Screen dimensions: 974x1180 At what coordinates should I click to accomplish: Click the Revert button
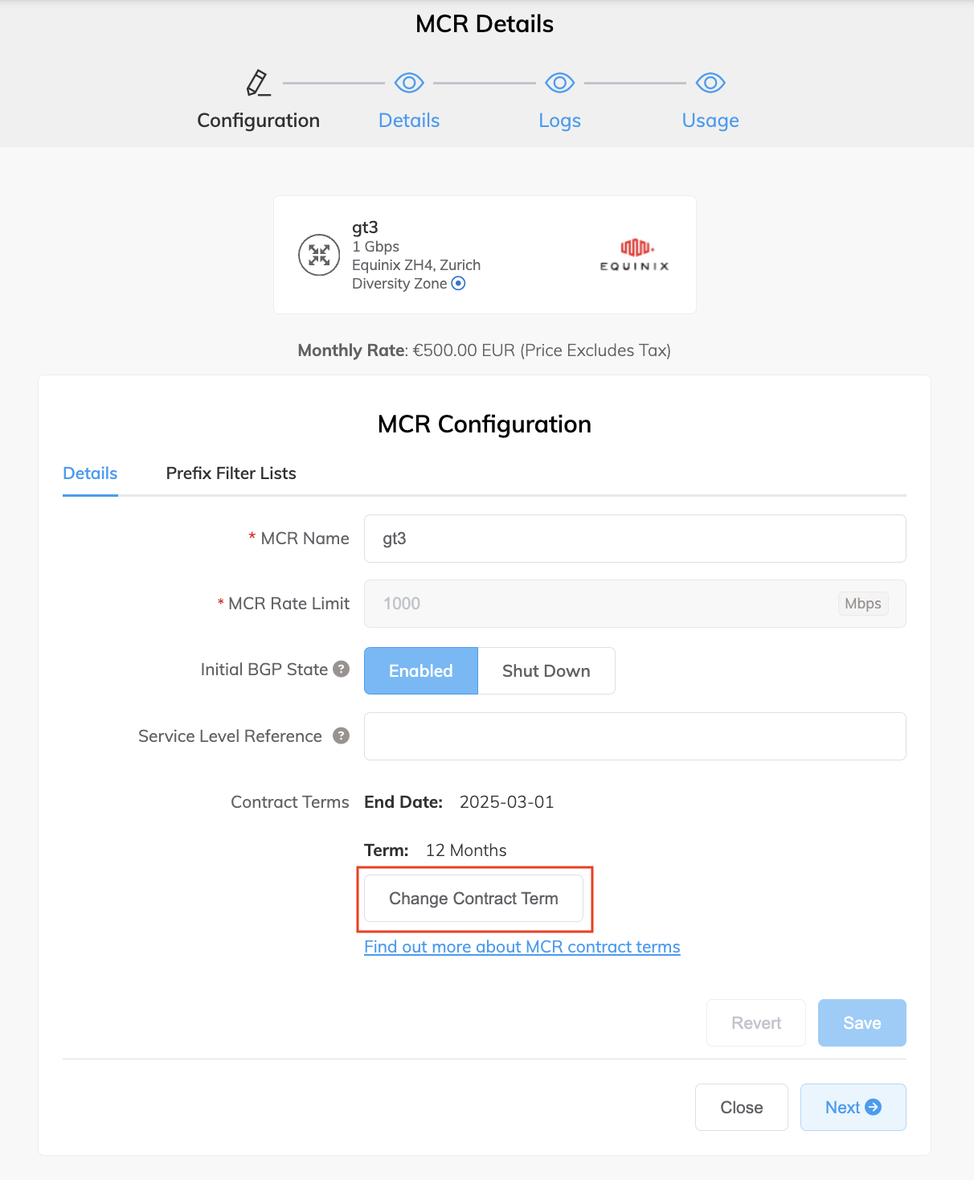pyautogui.click(x=756, y=1022)
